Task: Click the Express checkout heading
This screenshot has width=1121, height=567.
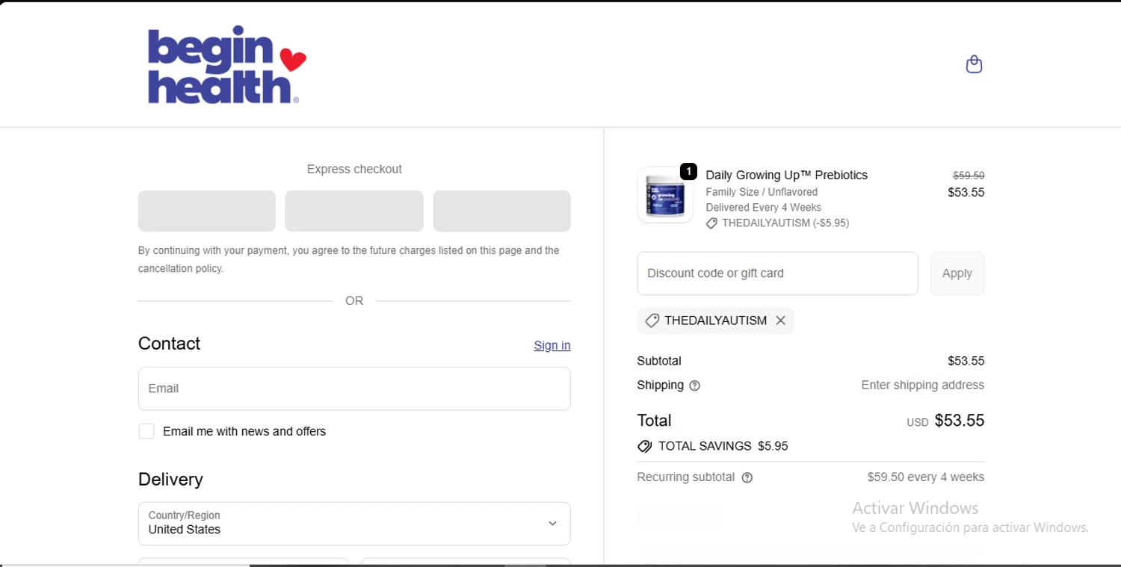Action: point(354,170)
